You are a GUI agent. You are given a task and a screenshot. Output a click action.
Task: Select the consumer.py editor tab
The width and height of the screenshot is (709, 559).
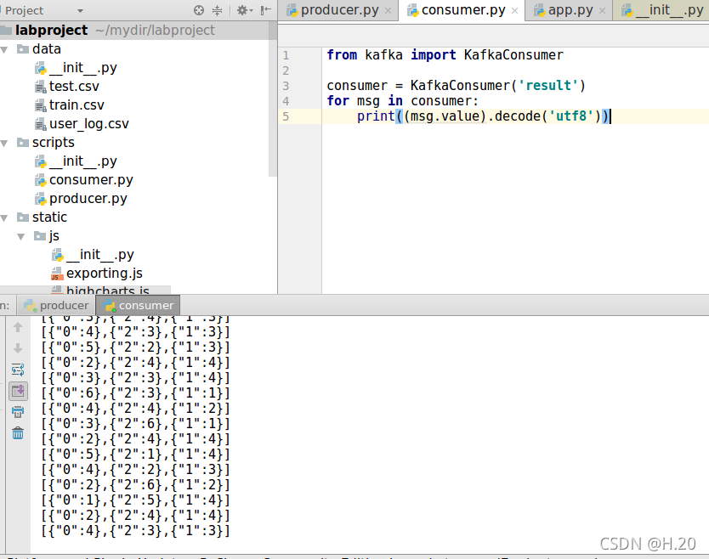[463, 10]
